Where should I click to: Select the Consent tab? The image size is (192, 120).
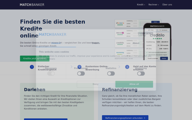[x=56, y=43]
